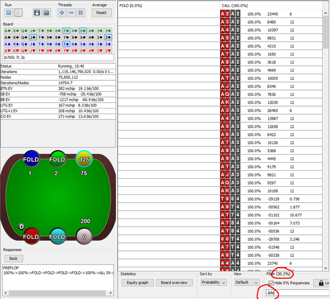Image resolution: width=330 pixels, height=299 pixels.
Task: Select the 86T4 hand row
Action: [x=272, y=239]
